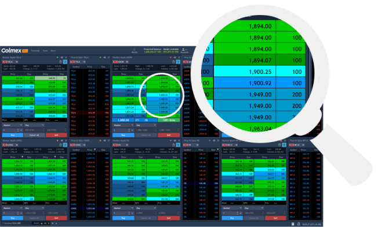The image size is (378, 227).
Task: Click the Sell button in FB panel
Action: click(x=169, y=218)
